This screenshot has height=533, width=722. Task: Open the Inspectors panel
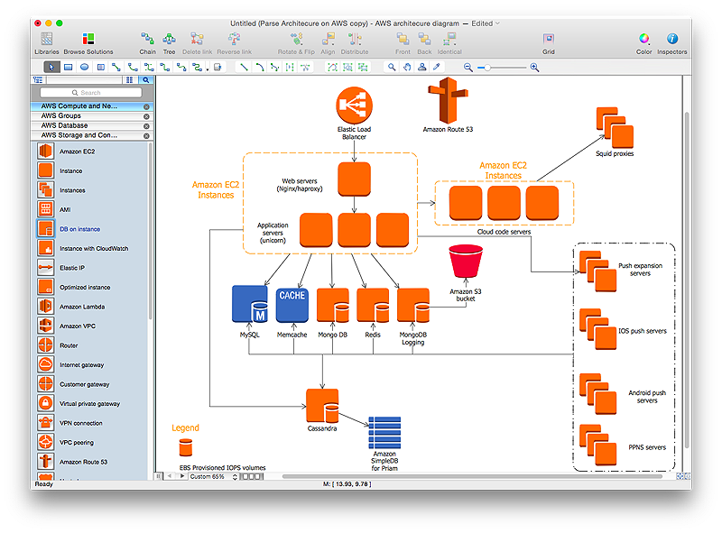pos(671,40)
